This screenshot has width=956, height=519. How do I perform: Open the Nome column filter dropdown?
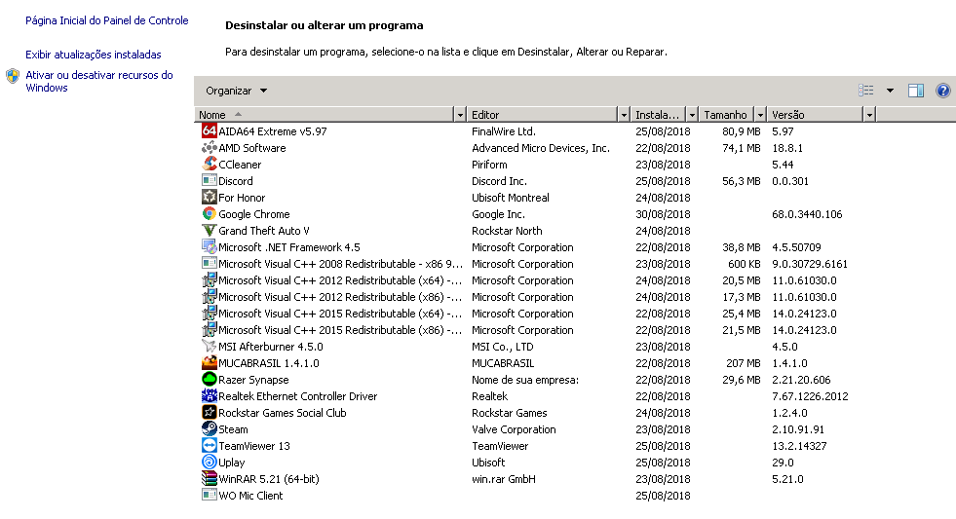click(x=461, y=115)
